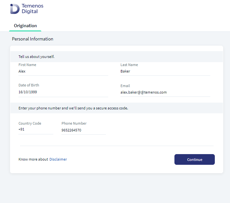Click the Temenos Digital logo icon
Screen dimensions: 230x203
click(15, 9)
